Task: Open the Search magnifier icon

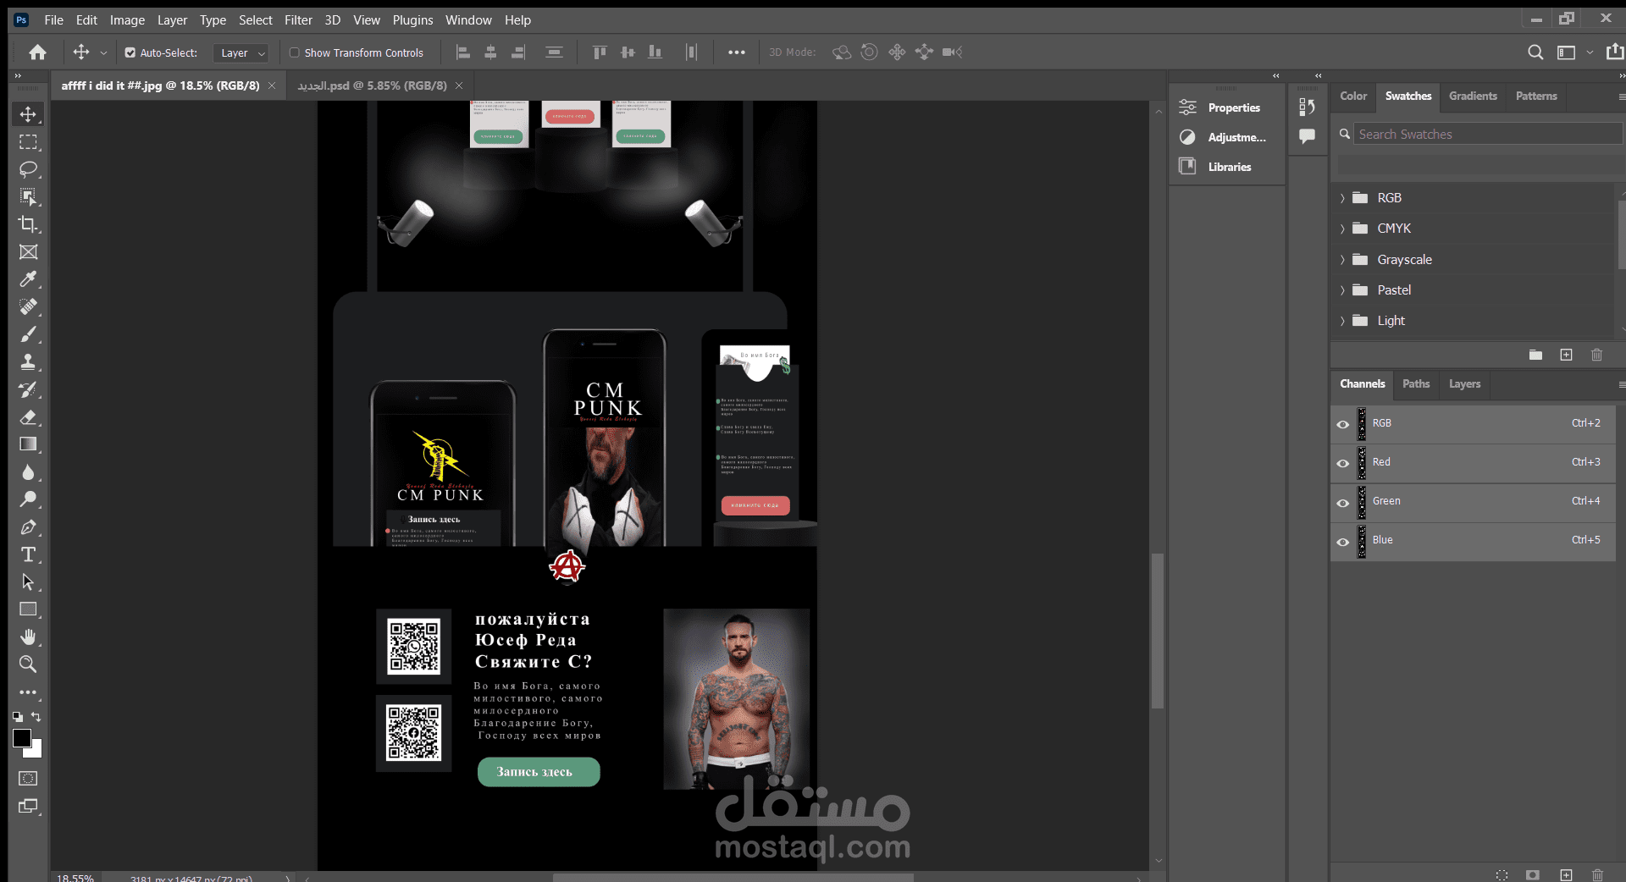Action: [1535, 52]
